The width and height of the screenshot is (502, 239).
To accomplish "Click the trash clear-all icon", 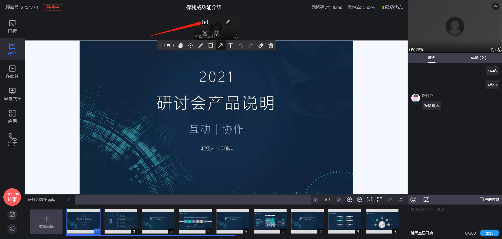I will 271,45.
